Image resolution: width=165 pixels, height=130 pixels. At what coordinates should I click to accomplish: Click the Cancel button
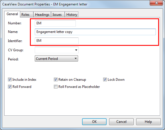[x=121, y=122]
